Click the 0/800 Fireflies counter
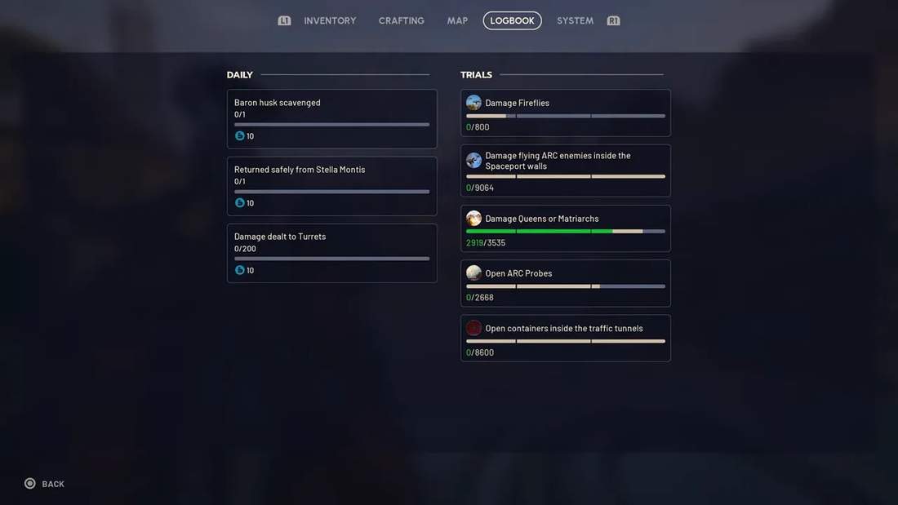Viewport: 898px width, 505px height. [x=478, y=127]
